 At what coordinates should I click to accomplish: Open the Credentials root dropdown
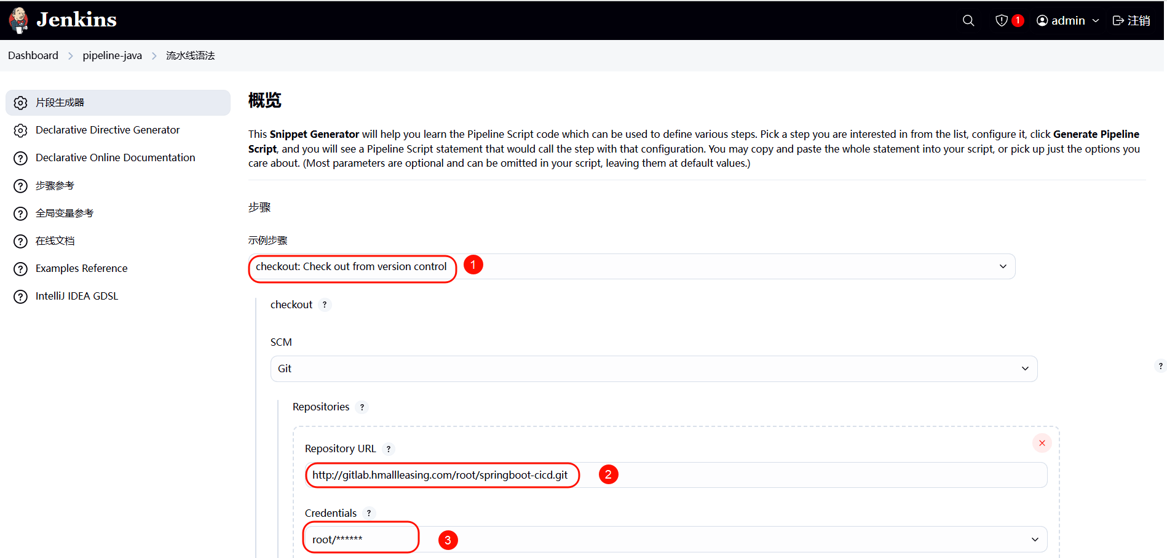[x=676, y=540]
